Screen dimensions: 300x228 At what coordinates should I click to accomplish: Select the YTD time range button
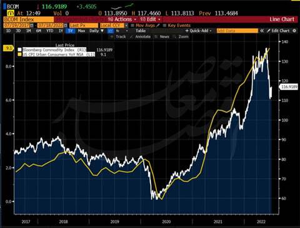click(49, 31)
